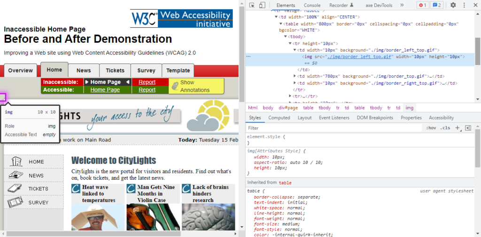Click the TICKETS icon in sidebar
The width and height of the screenshot is (481, 237).
(x=15, y=188)
